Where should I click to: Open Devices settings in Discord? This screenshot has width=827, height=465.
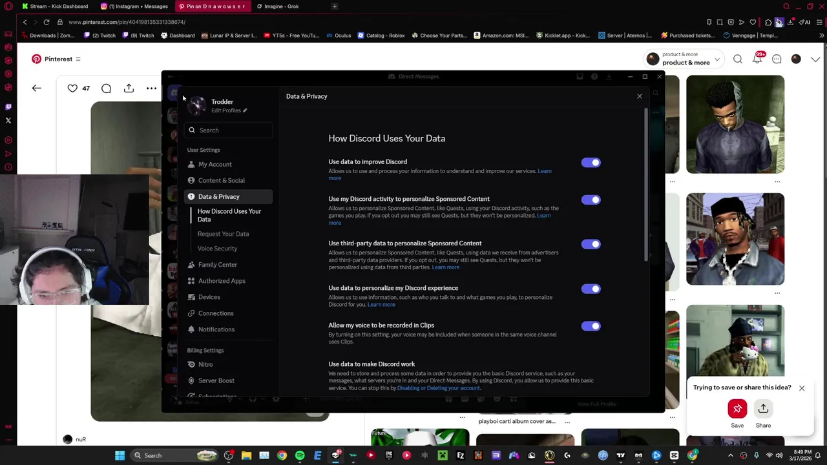pyautogui.click(x=229, y=297)
